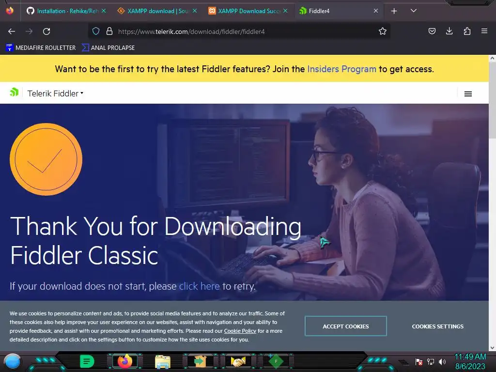Open a new browser tab

click(394, 11)
